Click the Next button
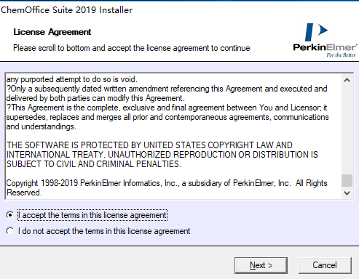The width and height of the screenshot is (359, 279). tap(261, 265)
